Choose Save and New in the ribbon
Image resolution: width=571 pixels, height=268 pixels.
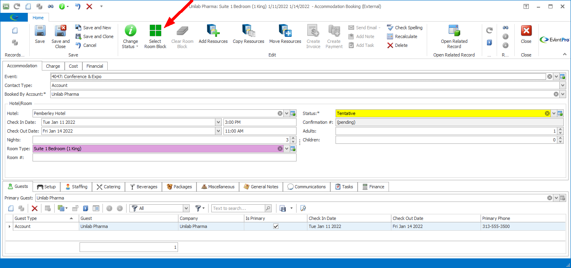coord(93,28)
